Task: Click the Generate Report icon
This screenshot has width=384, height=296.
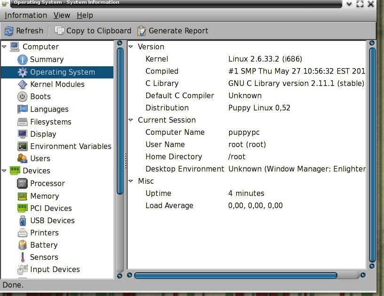Action: click(x=142, y=31)
